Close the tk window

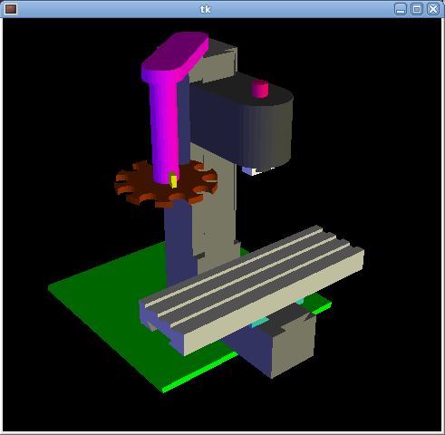click(x=433, y=9)
